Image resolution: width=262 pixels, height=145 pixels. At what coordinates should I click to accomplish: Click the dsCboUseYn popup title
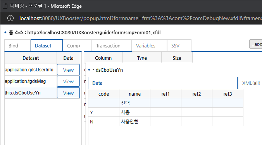click(108, 70)
